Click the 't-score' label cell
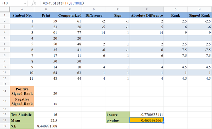212x129 pixels. 118,114
